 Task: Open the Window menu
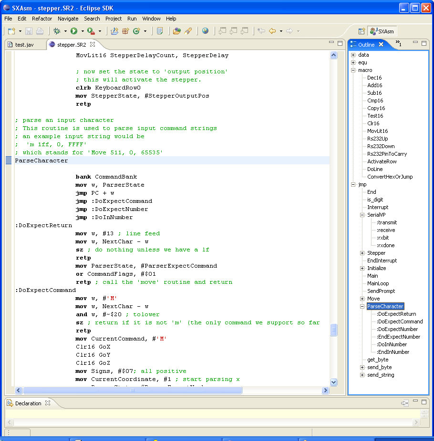(151, 19)
